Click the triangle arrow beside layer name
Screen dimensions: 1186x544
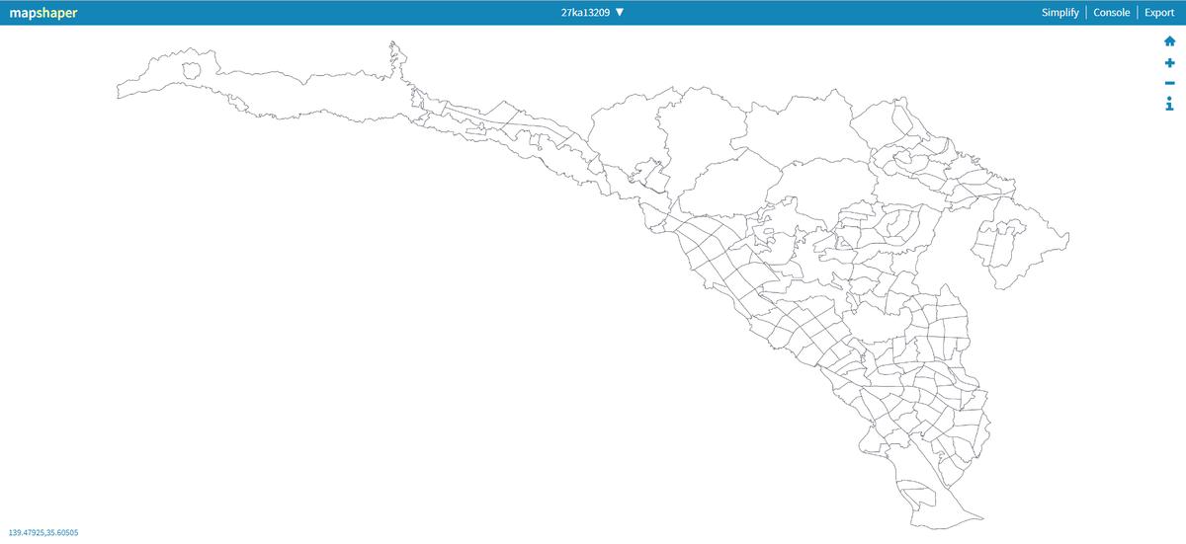620,13
